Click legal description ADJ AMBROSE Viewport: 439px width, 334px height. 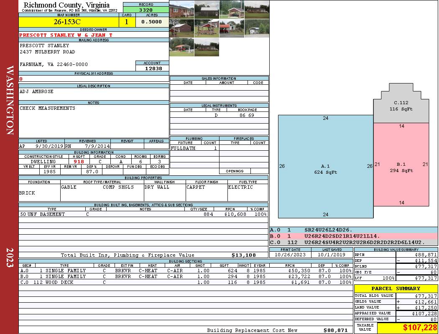click(x=36, y=91)
